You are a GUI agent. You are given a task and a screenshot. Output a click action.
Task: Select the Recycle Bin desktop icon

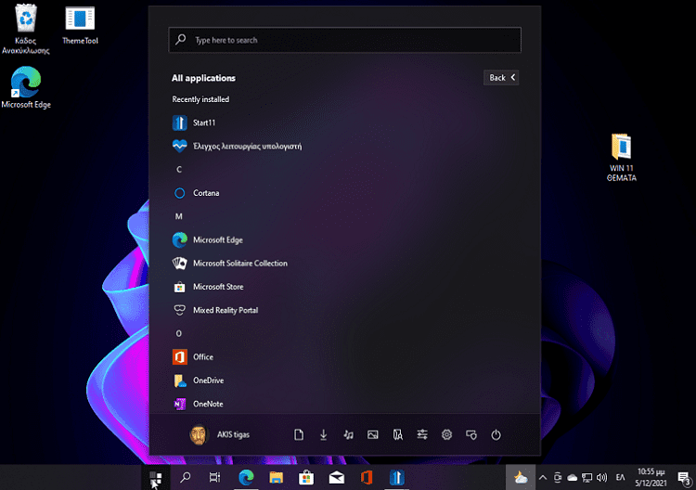(x=26, y=29)
